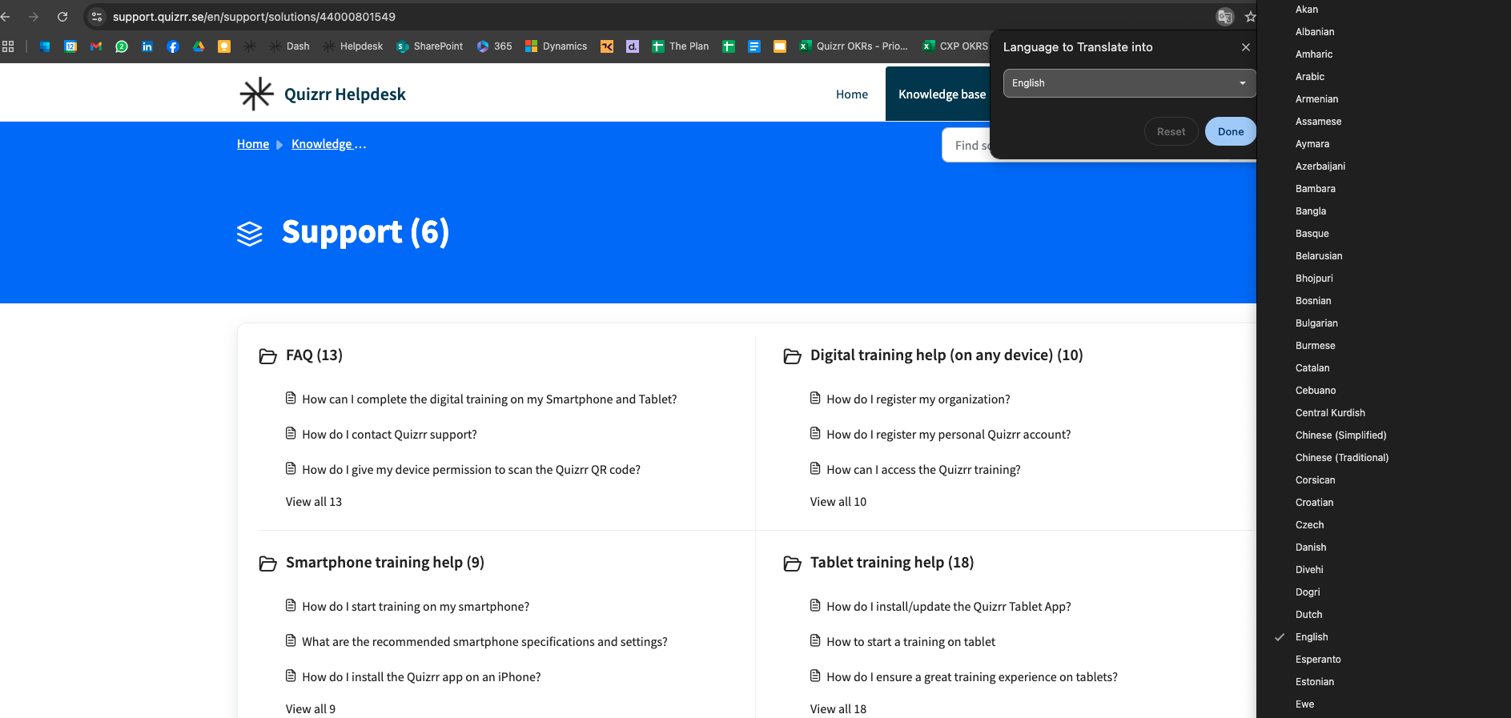Viewport: 1511px width, 718px height.
Task: Open the LinkedIn bookmark icon
Action: click(x=147, y=46)
